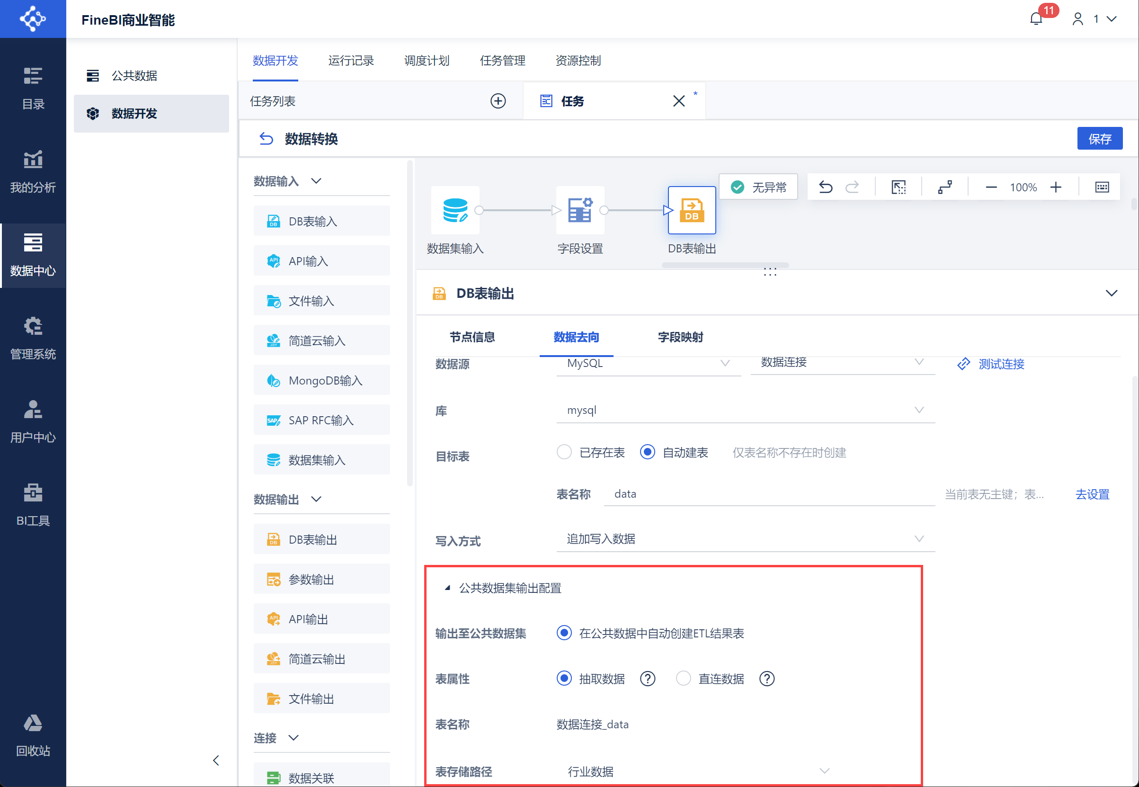The width and height of the screenshot is (1139, 787).
Task: Select the 直连数据 radio option
Action: [x=683, y=679]
